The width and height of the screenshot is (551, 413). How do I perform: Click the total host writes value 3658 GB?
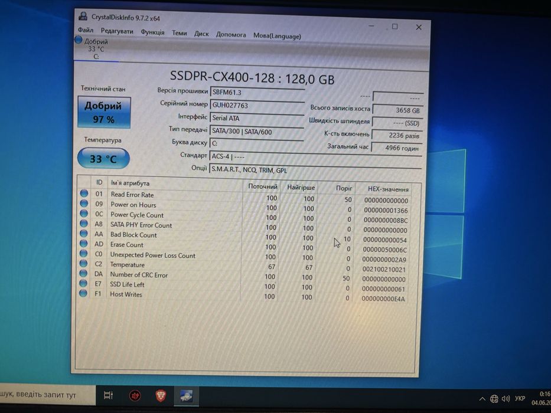(x=397, y=110)
